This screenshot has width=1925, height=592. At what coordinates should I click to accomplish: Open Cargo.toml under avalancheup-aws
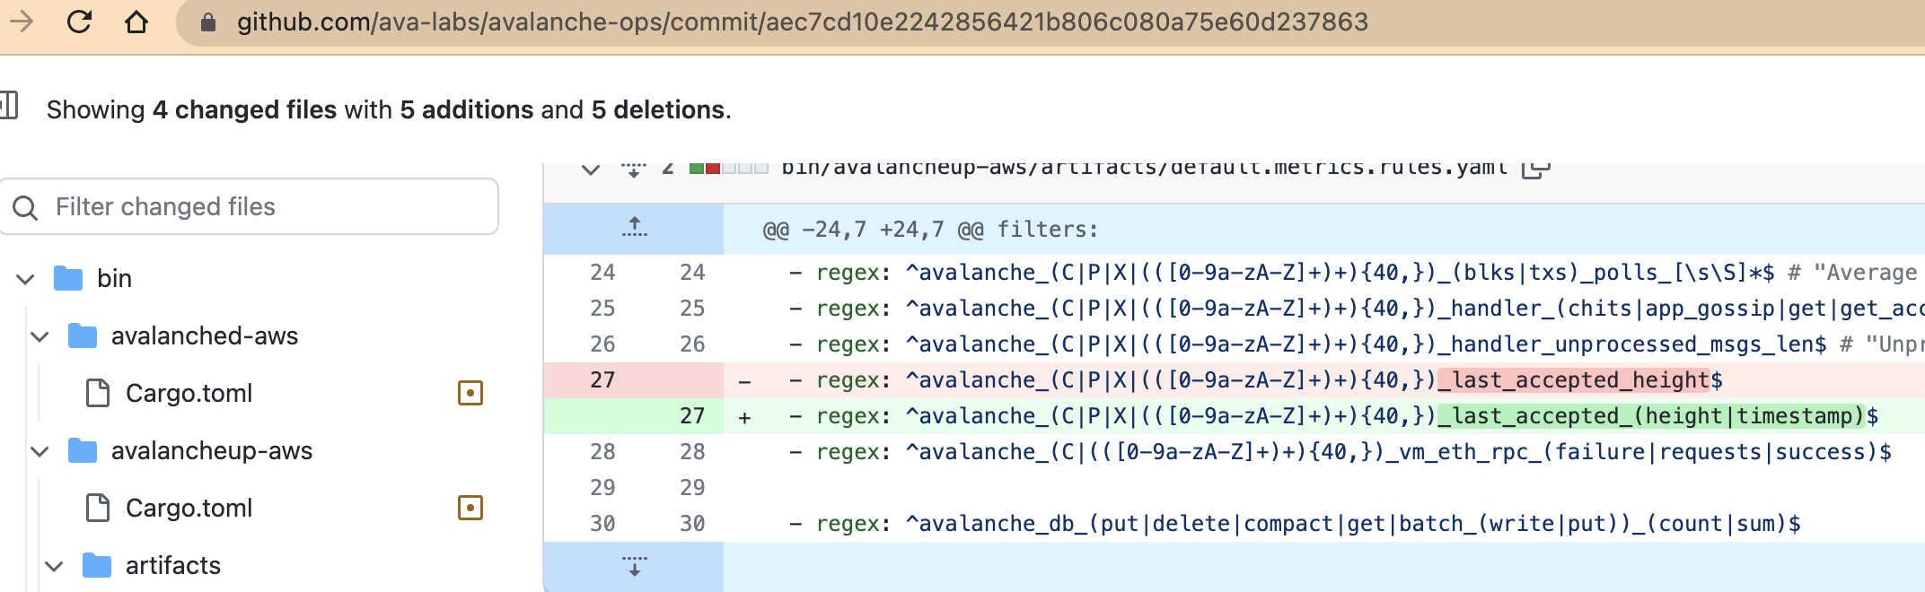click(189, 508)
